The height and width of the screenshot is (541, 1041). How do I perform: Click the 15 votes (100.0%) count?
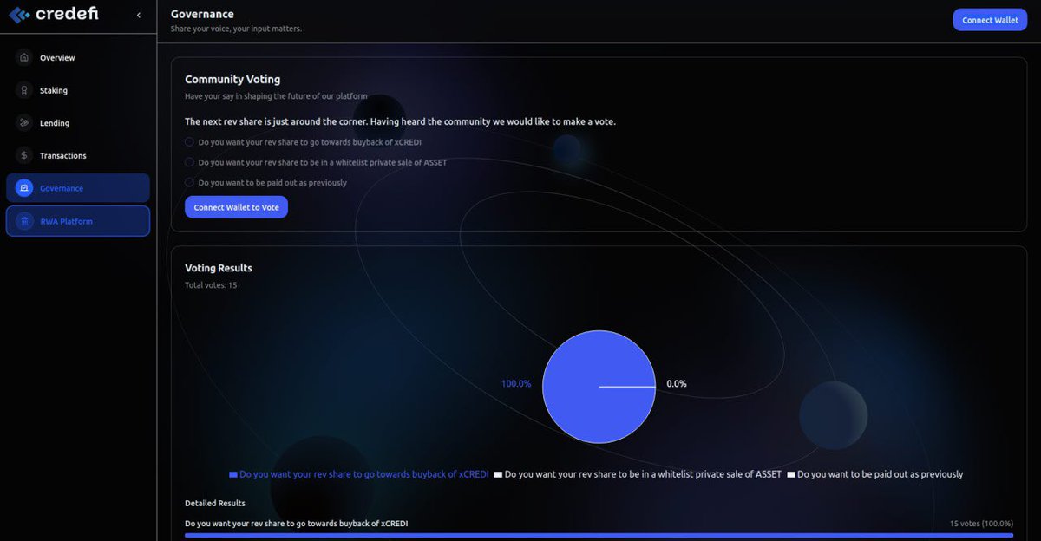[981, 524]
